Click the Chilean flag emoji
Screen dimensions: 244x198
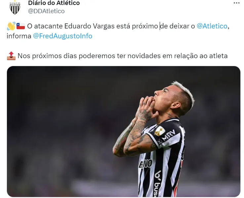tap(21, 26)
